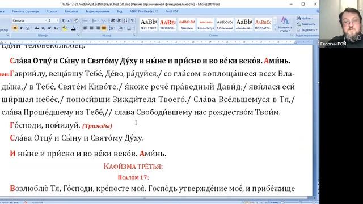
Task: Toggle superscript formatting
Action: click(x=49, y=28)
